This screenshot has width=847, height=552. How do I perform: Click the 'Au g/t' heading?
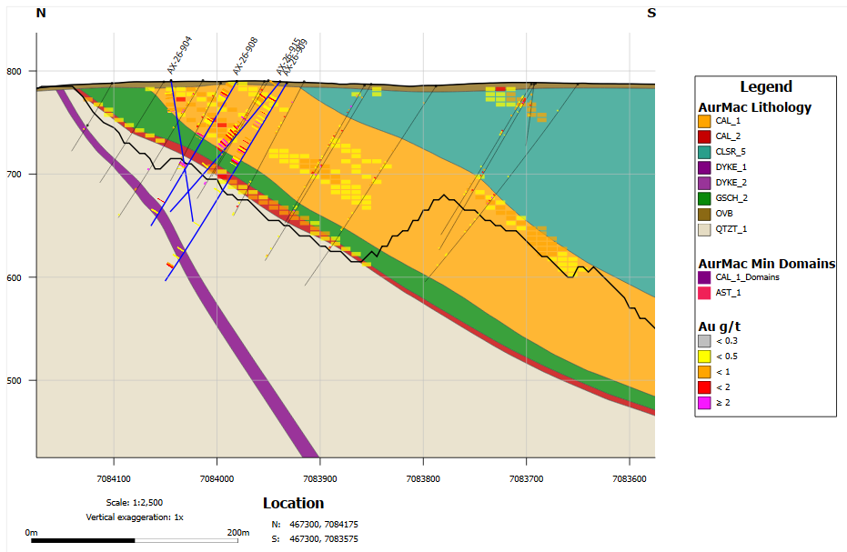tap(719, 326)
